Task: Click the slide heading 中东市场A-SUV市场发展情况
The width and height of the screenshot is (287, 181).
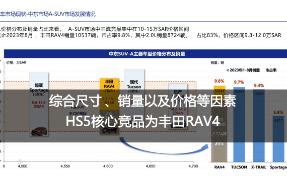Action: (62, 14)
